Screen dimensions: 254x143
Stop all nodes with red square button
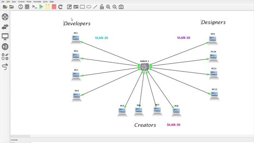click(54, 7)
